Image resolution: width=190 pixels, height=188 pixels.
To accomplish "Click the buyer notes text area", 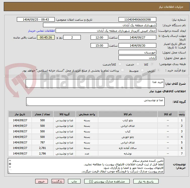I will click(86, 166).
